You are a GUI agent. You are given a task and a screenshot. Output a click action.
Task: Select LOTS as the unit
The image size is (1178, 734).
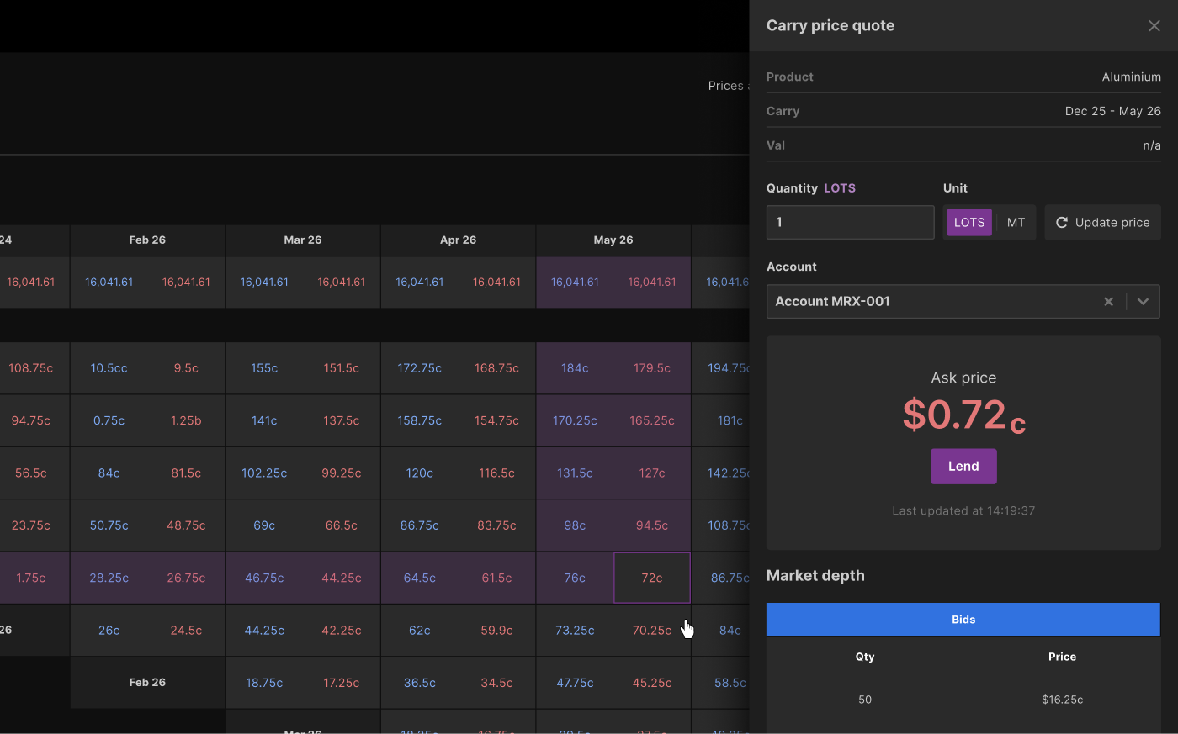point(968,223)
